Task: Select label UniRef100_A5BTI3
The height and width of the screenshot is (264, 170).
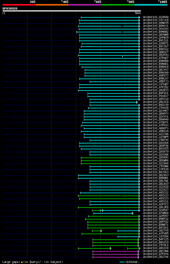Action: pyautogui.click(x=156, y=82)
